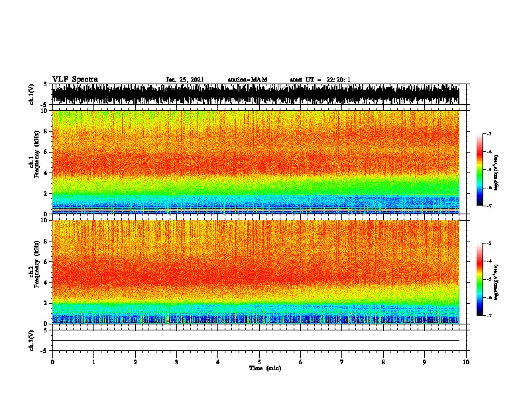Click the "start UT = 22:20:1" label
525x406 pixels.
(x=320, y=80)
